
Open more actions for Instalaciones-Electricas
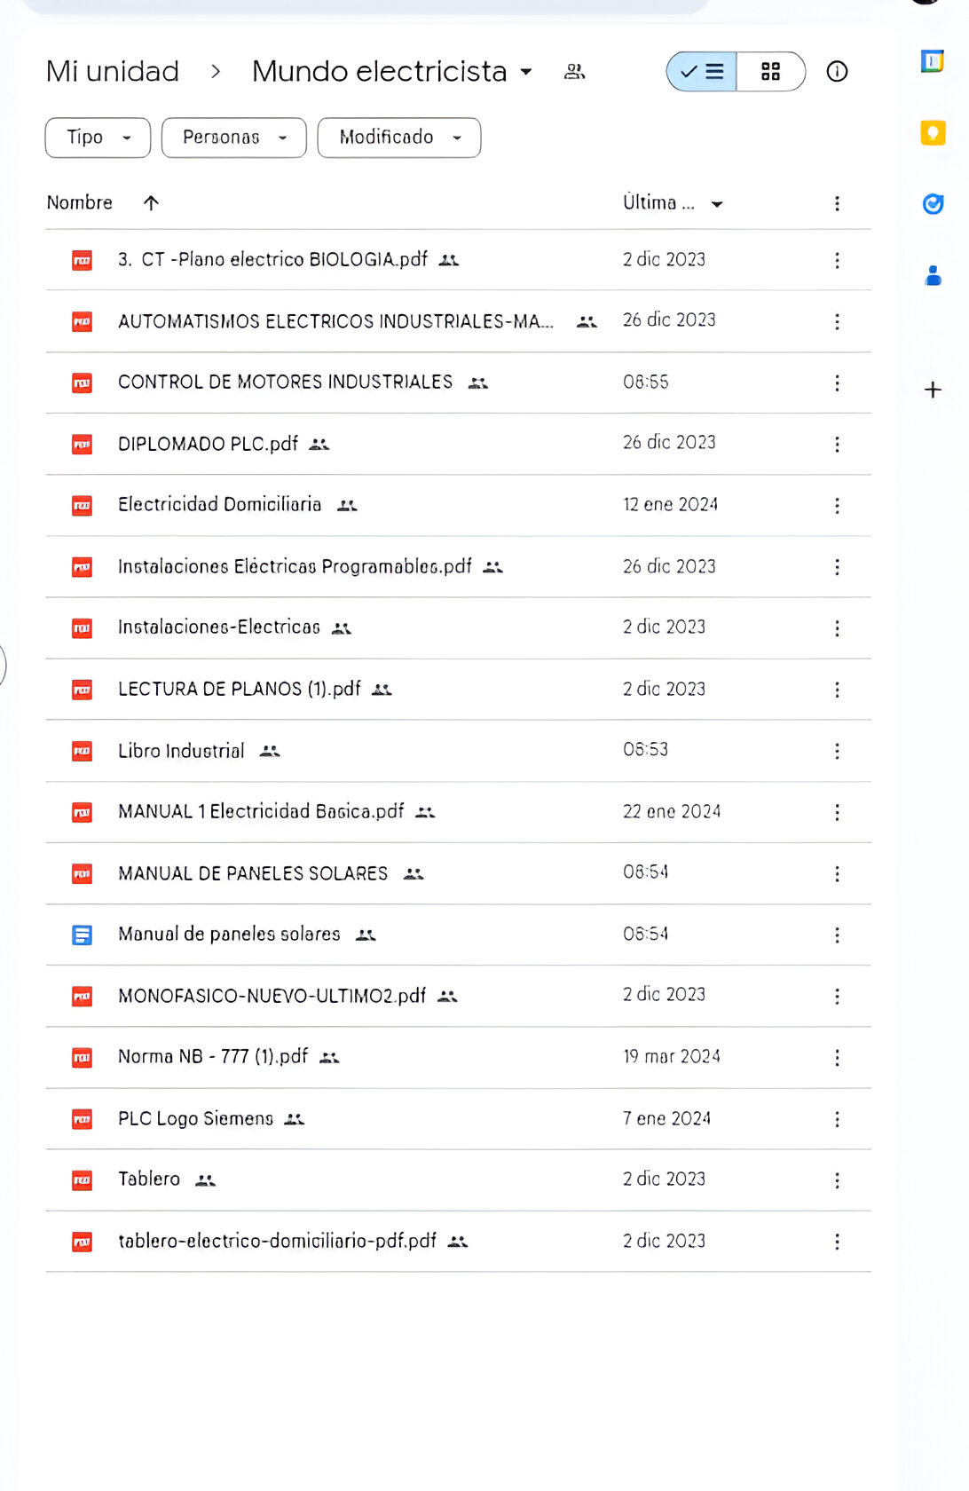pos(837,628)
